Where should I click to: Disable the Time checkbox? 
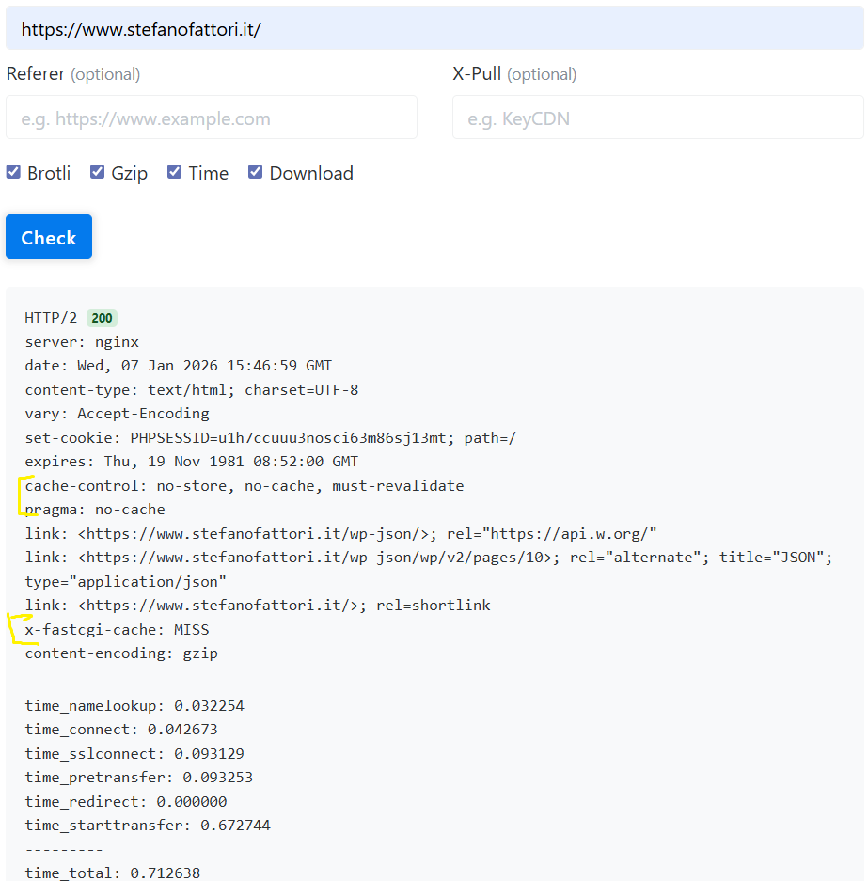click(175, 172)
